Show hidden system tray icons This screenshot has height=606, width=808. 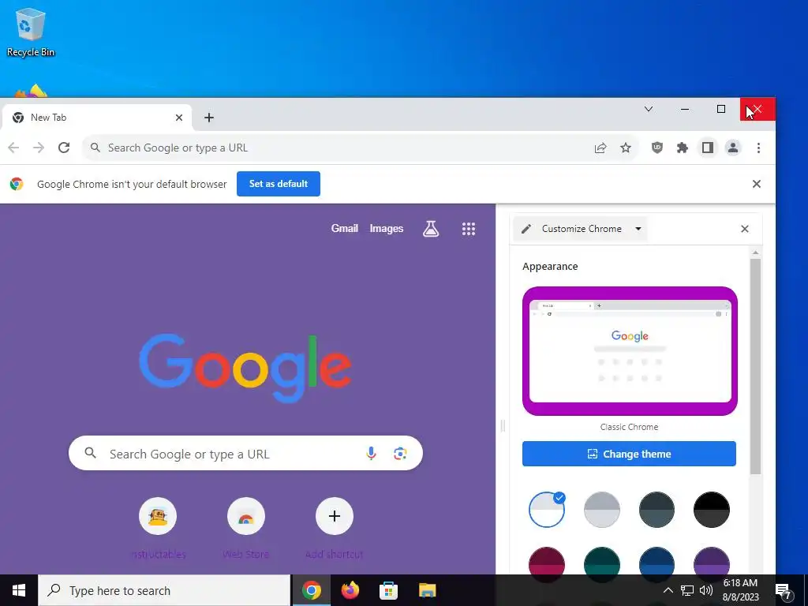pyautogui.click(x=668, y=590)
